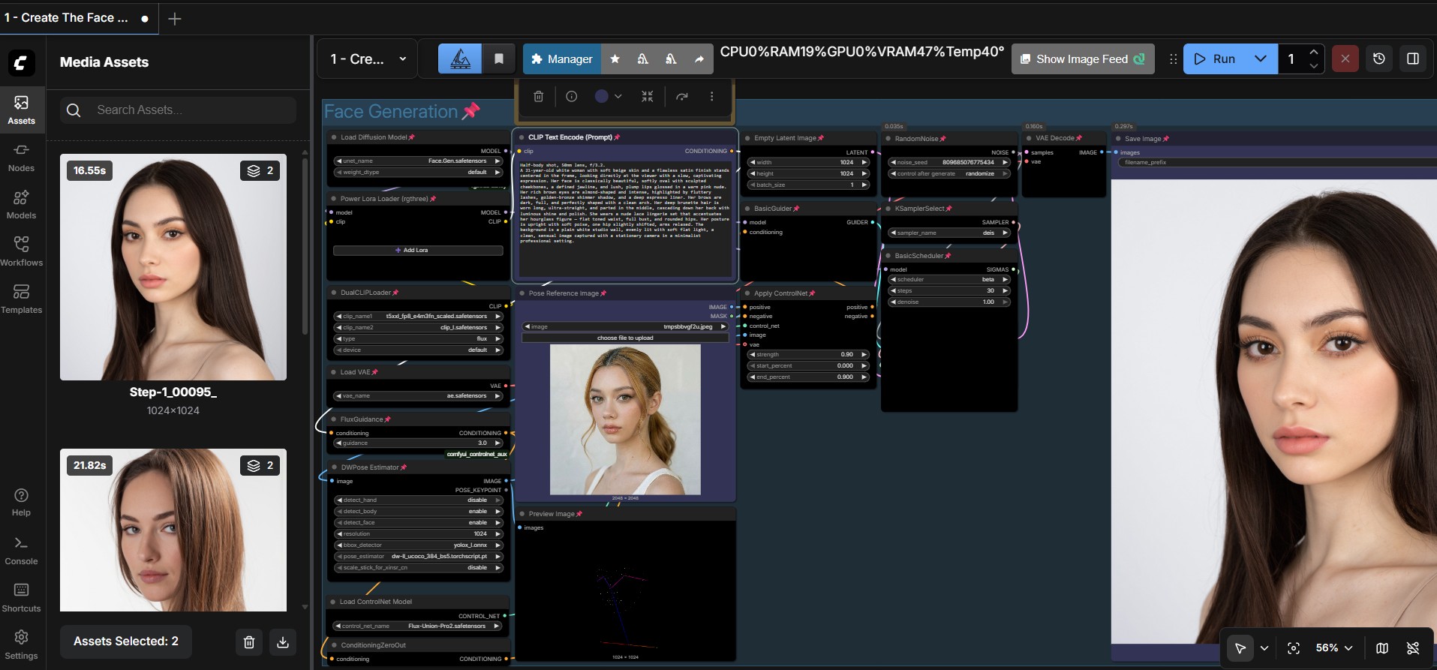Click choose file to upload button
The image size is (1437, 670).
tap(625, 338)
